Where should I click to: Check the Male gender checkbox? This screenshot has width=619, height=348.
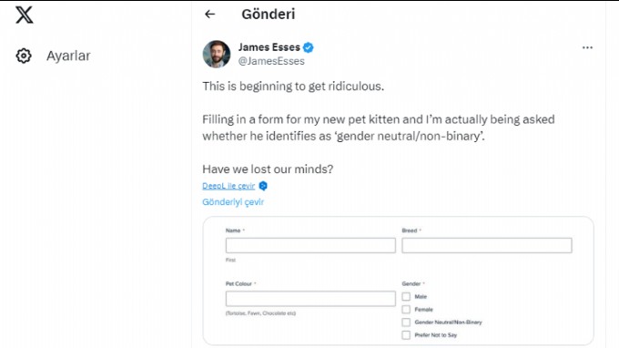coord(406,296)
